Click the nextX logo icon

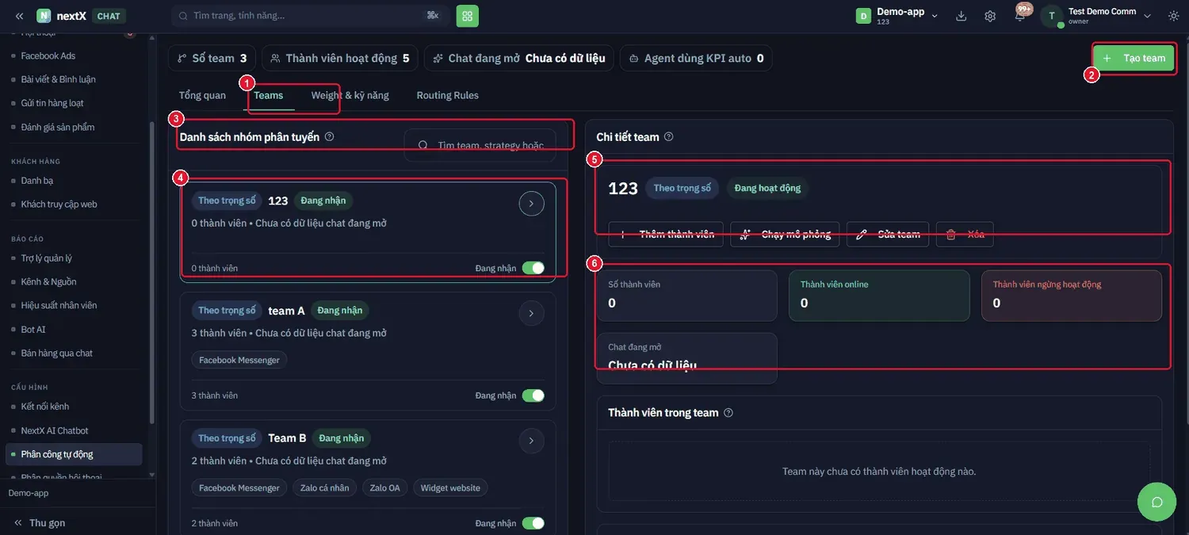click(x=44, y=16)
